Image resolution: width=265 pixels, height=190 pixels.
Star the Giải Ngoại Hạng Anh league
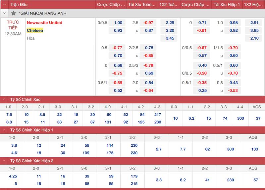click(x=14, y=13)
